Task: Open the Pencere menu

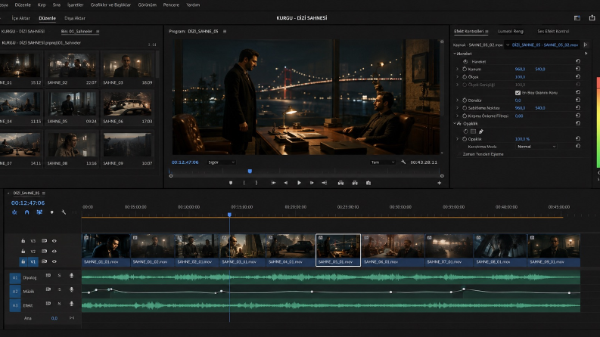Action: click(x=171, y=5)
